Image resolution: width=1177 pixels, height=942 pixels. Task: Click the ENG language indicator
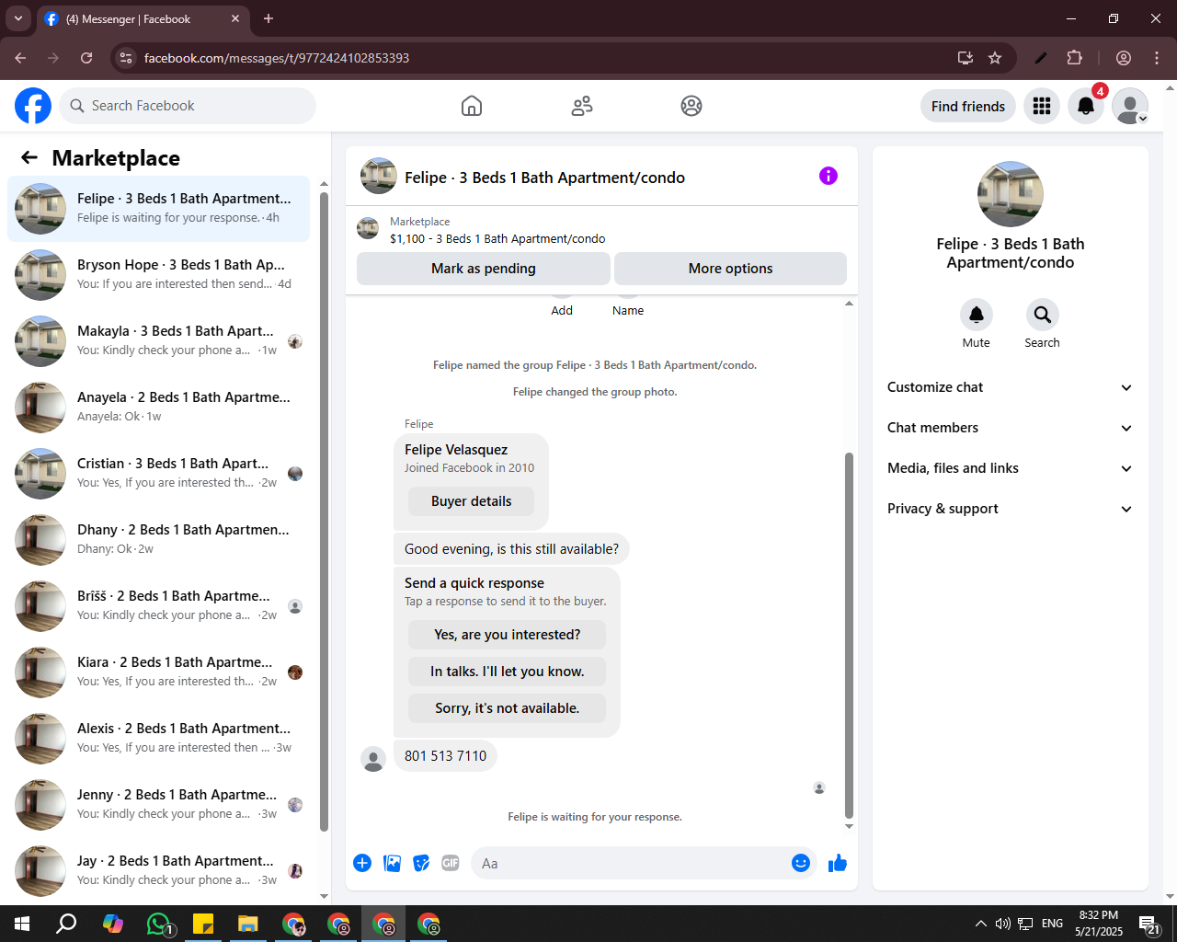1053,924
